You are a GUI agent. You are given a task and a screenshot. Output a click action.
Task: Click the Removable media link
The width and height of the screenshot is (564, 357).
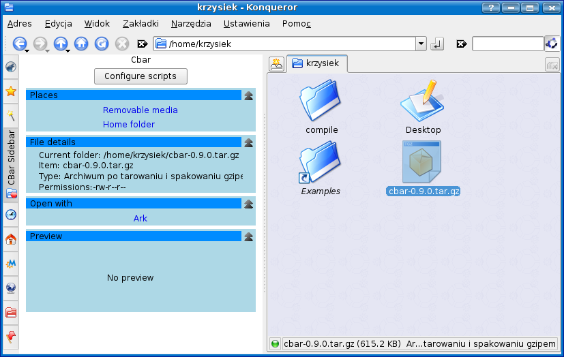140,110
